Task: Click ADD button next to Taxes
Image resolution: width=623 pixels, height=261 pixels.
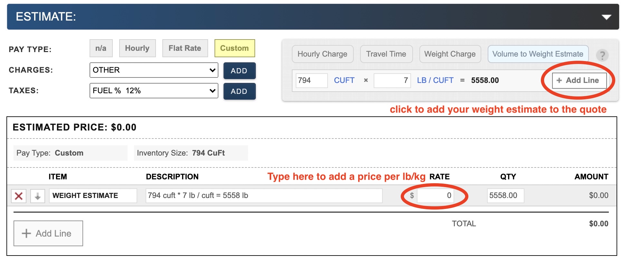Action: tap(239, 91)
